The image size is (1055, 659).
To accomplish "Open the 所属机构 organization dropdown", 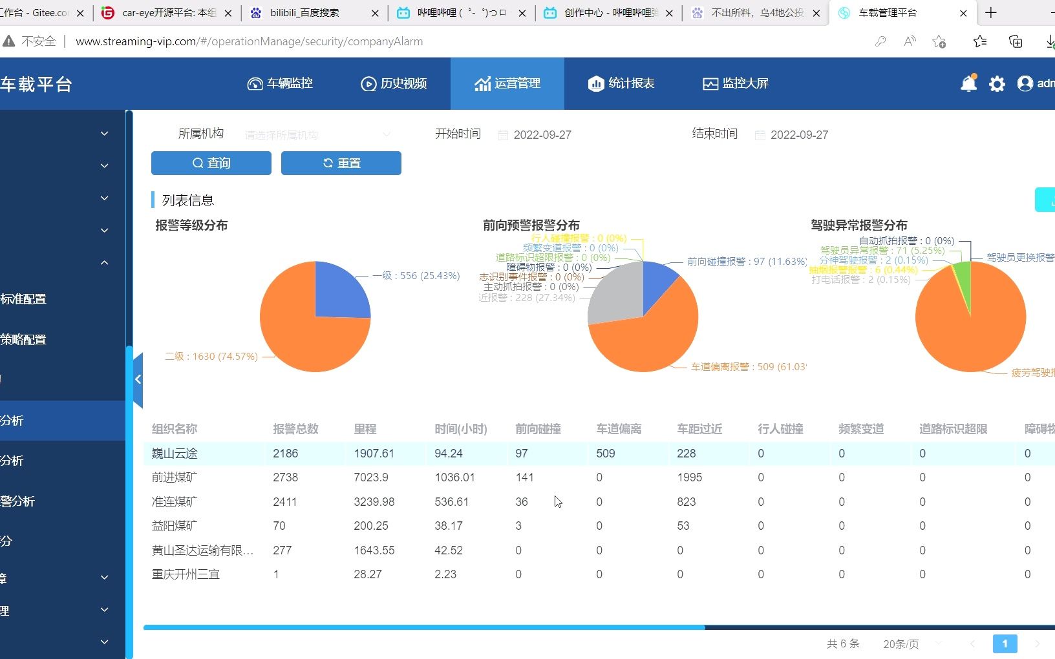I will tap(317, 134).
